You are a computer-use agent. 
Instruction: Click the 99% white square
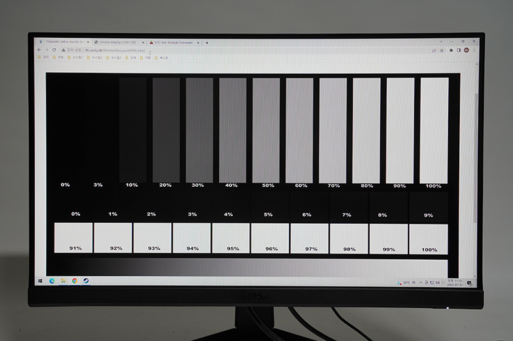pyautogui.click(x=389, y=239)
